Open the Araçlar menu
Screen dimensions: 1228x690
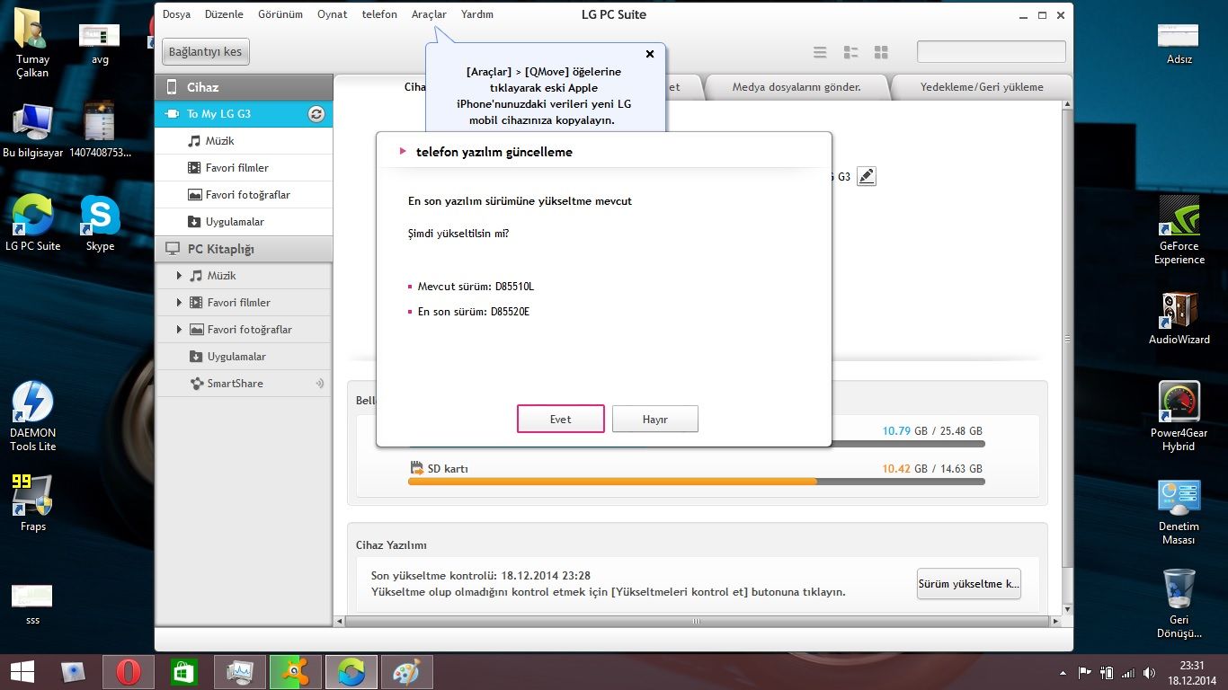429,14
